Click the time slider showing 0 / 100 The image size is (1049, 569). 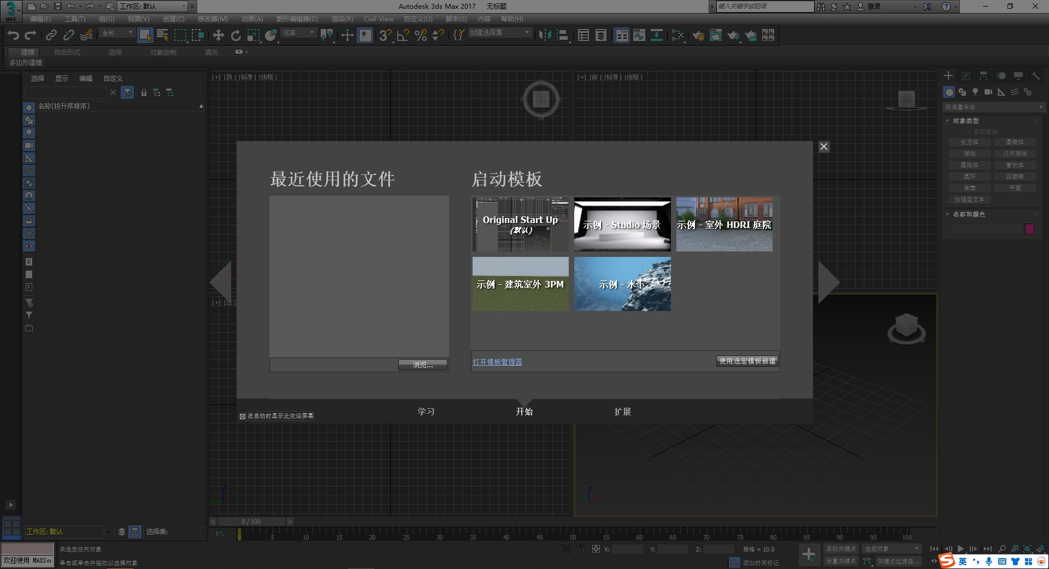coord(251,521)
